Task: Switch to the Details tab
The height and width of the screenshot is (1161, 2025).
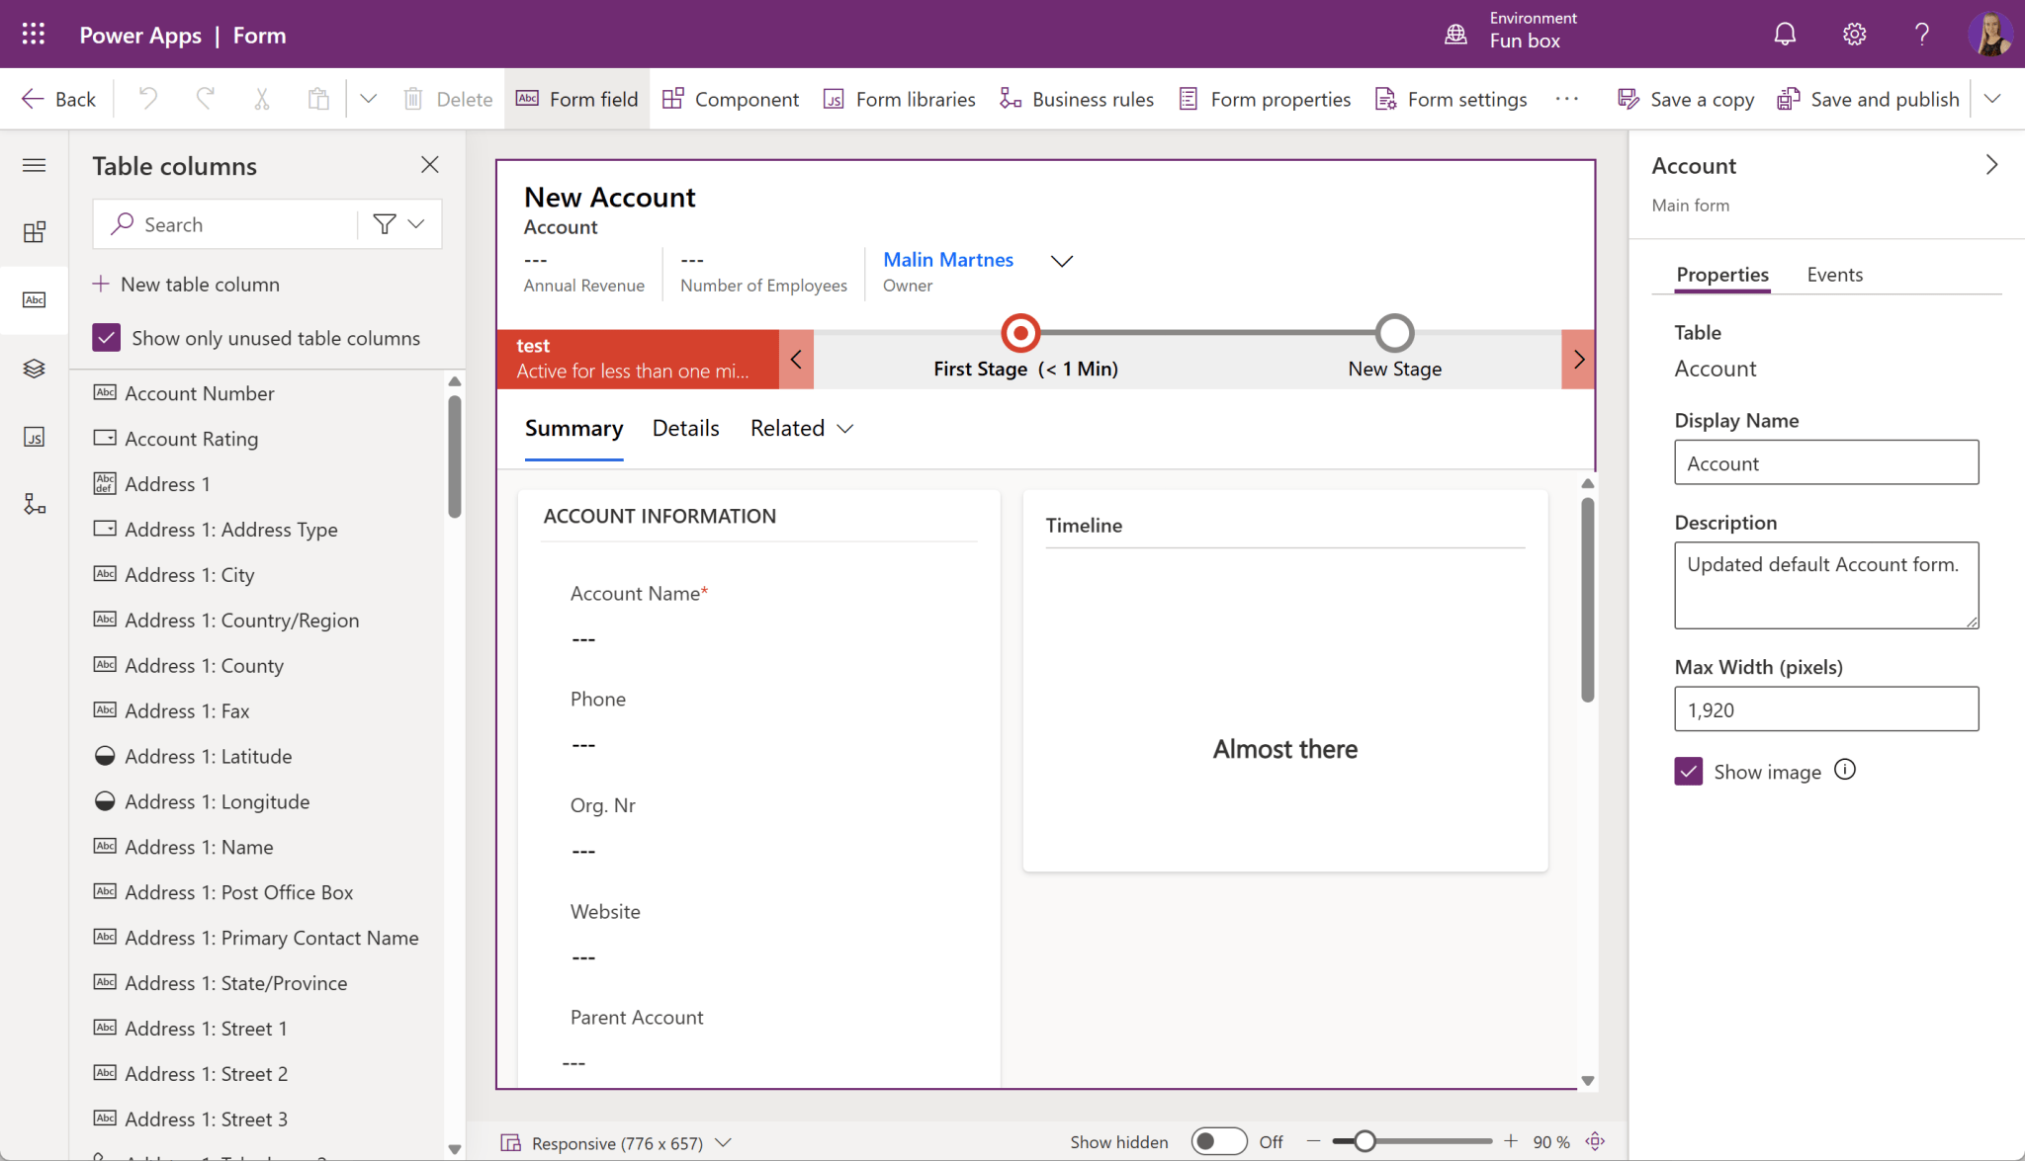Action: coord(685,428)
